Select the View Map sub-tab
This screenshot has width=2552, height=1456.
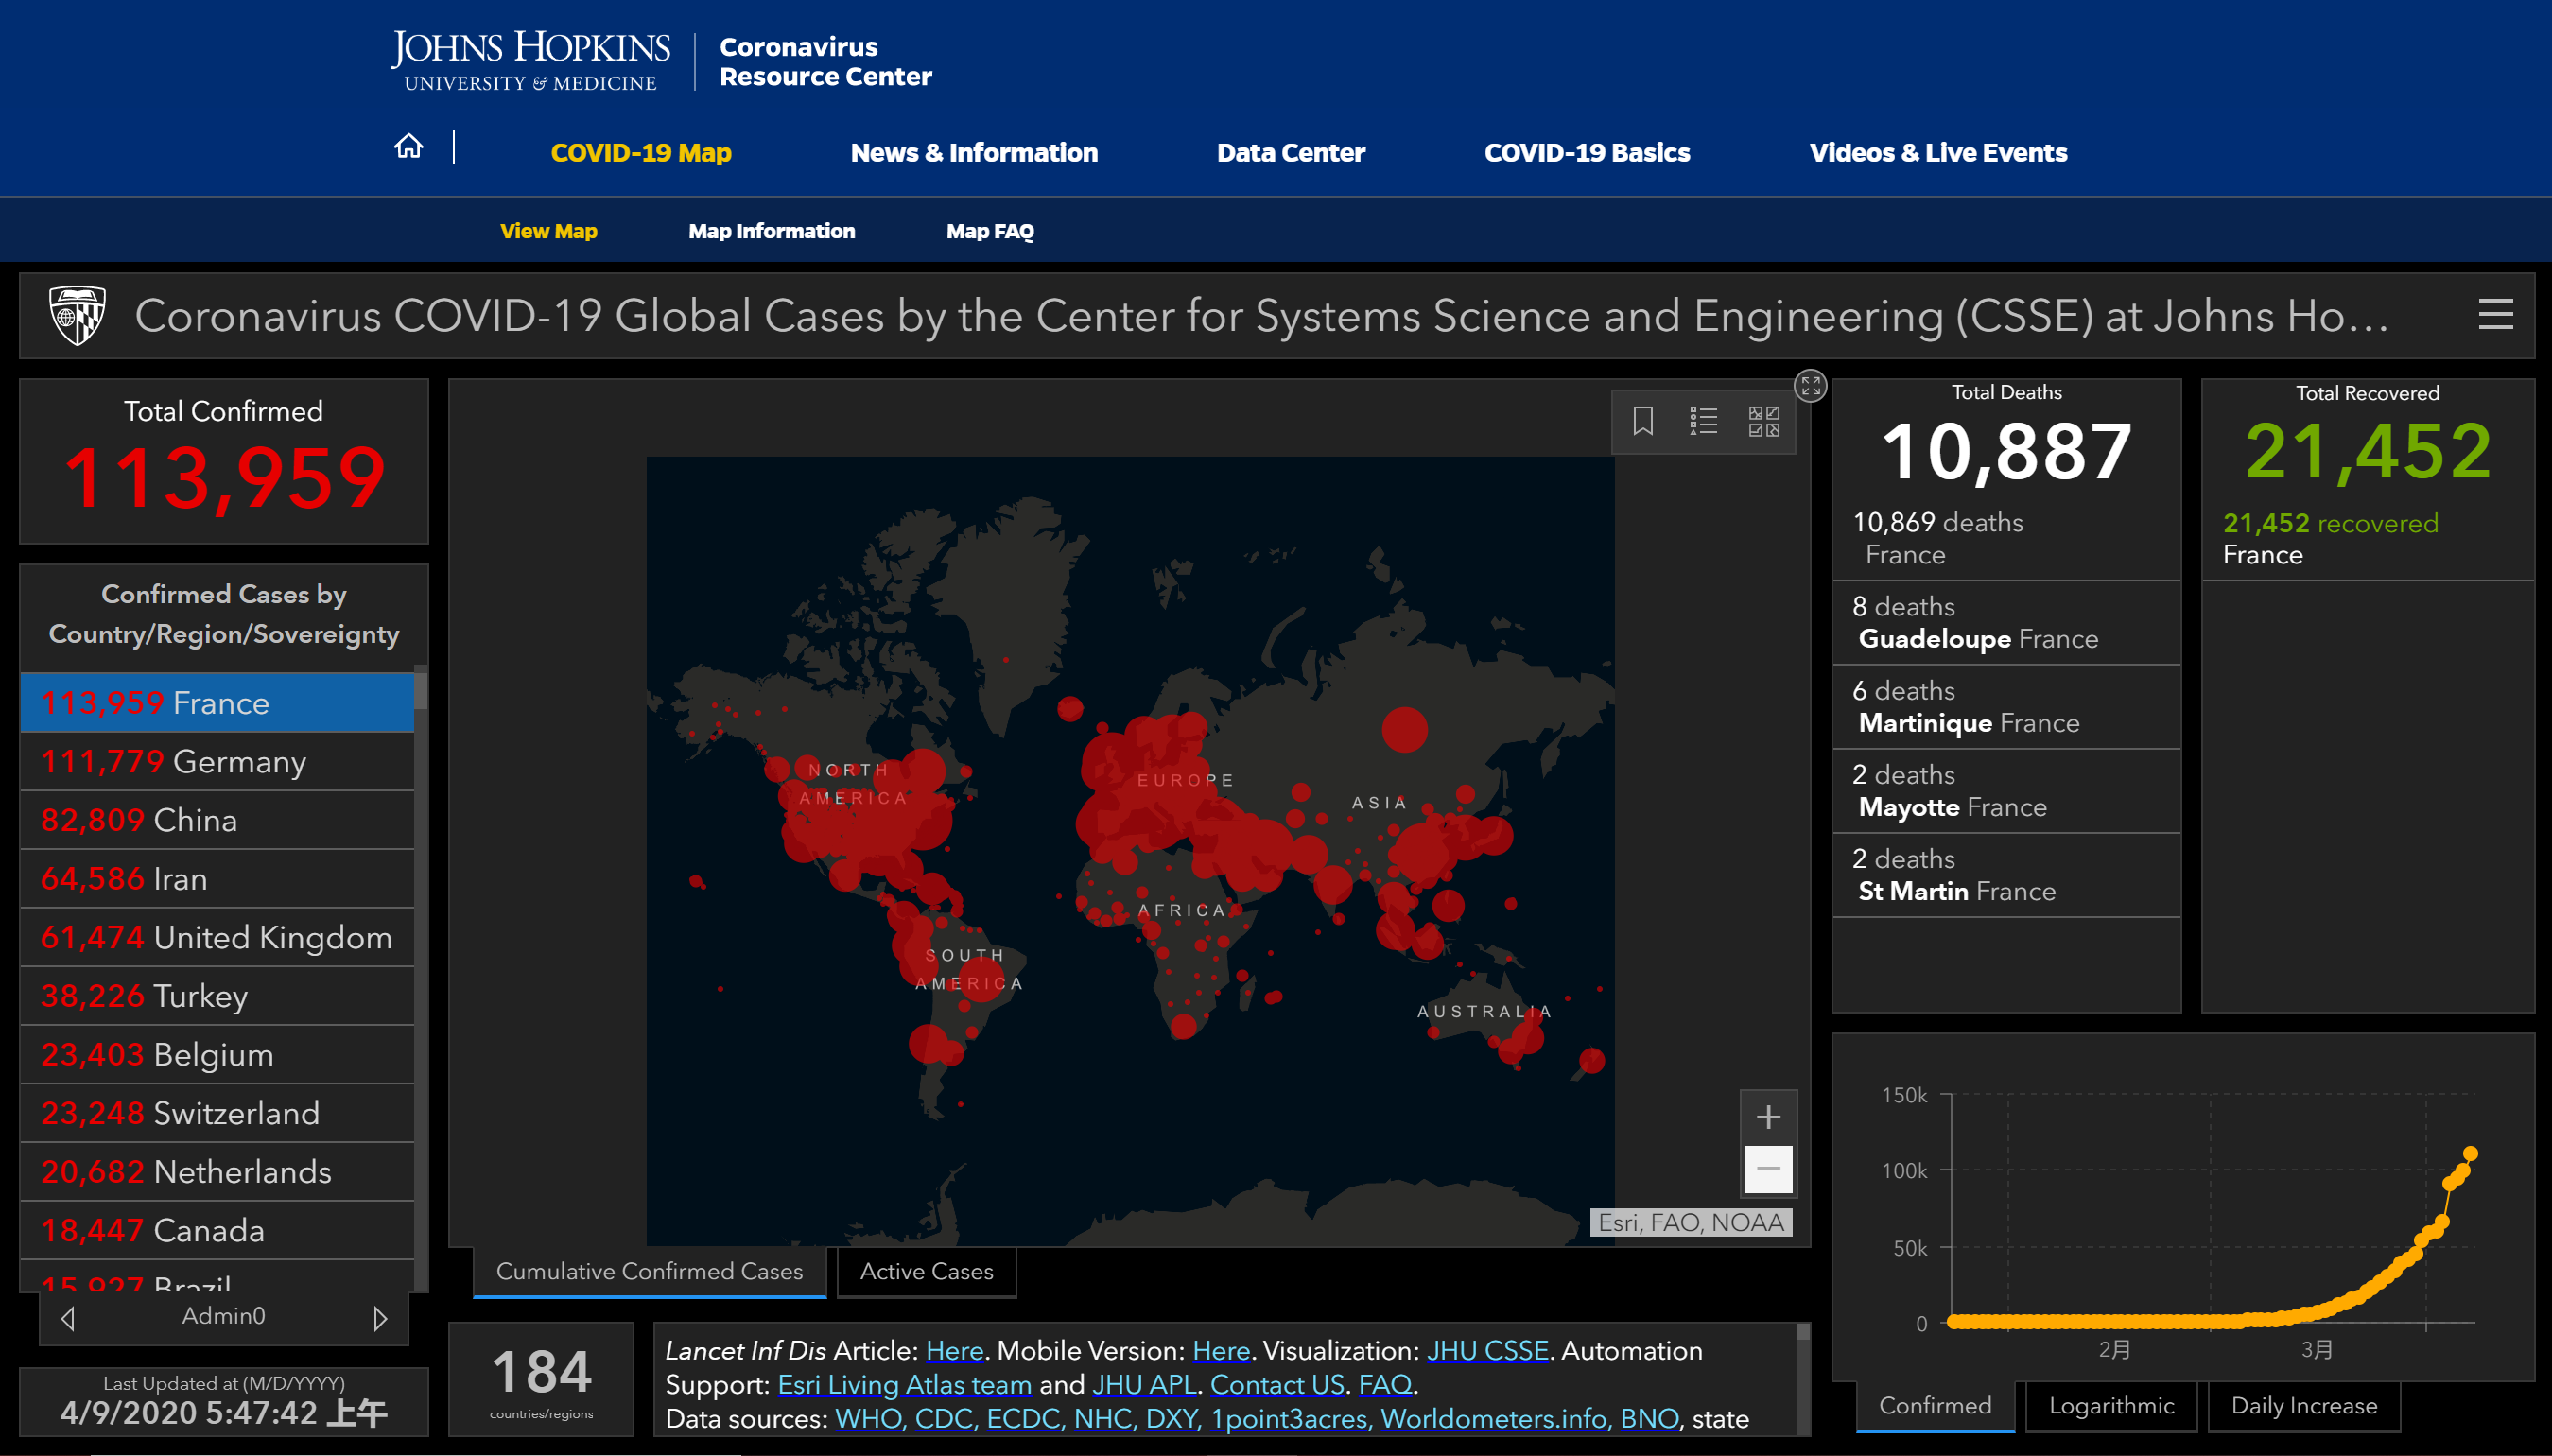pyautogui.click(x=548, y=231)
